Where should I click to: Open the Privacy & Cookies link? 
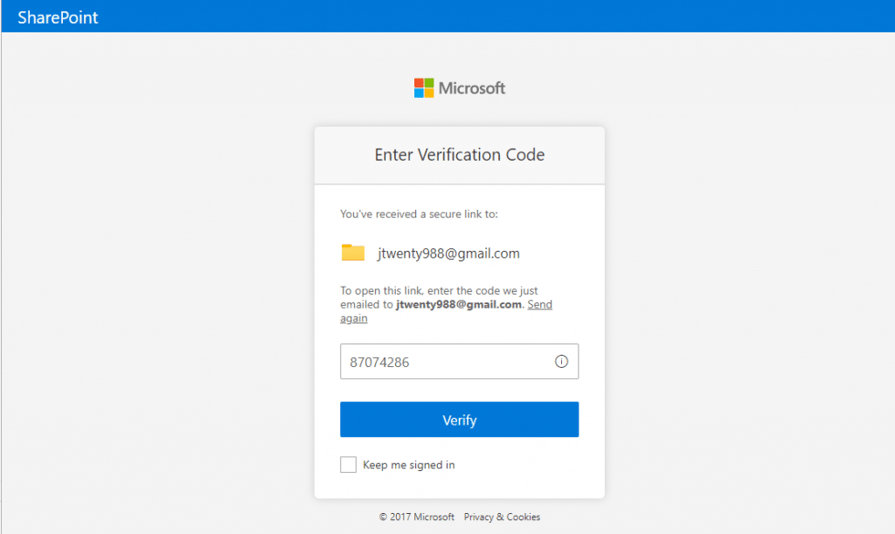click(x=502, y=517)
